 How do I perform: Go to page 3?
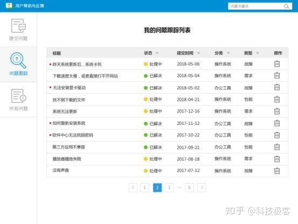[x=169, y=187]
